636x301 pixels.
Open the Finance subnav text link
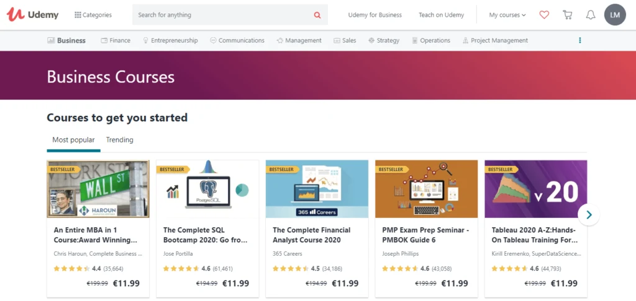[x=120, y=40]
